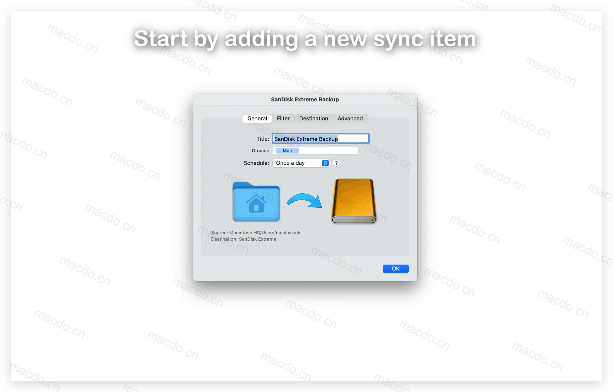
Task: Switch to the Destination tab
Action: click(x=314, y=118)
